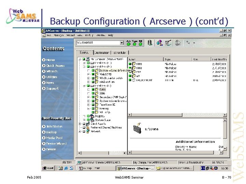Collapse the Local Disk (E:) node

tap(84, 86)
